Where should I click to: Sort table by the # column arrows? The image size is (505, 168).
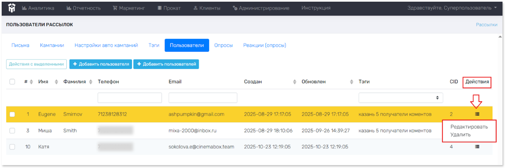(31, 82)
